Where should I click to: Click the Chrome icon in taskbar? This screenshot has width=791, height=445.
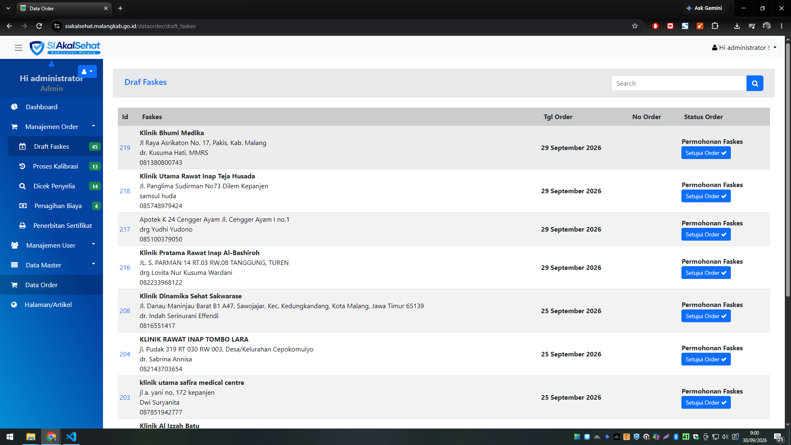tap(51, 437)
